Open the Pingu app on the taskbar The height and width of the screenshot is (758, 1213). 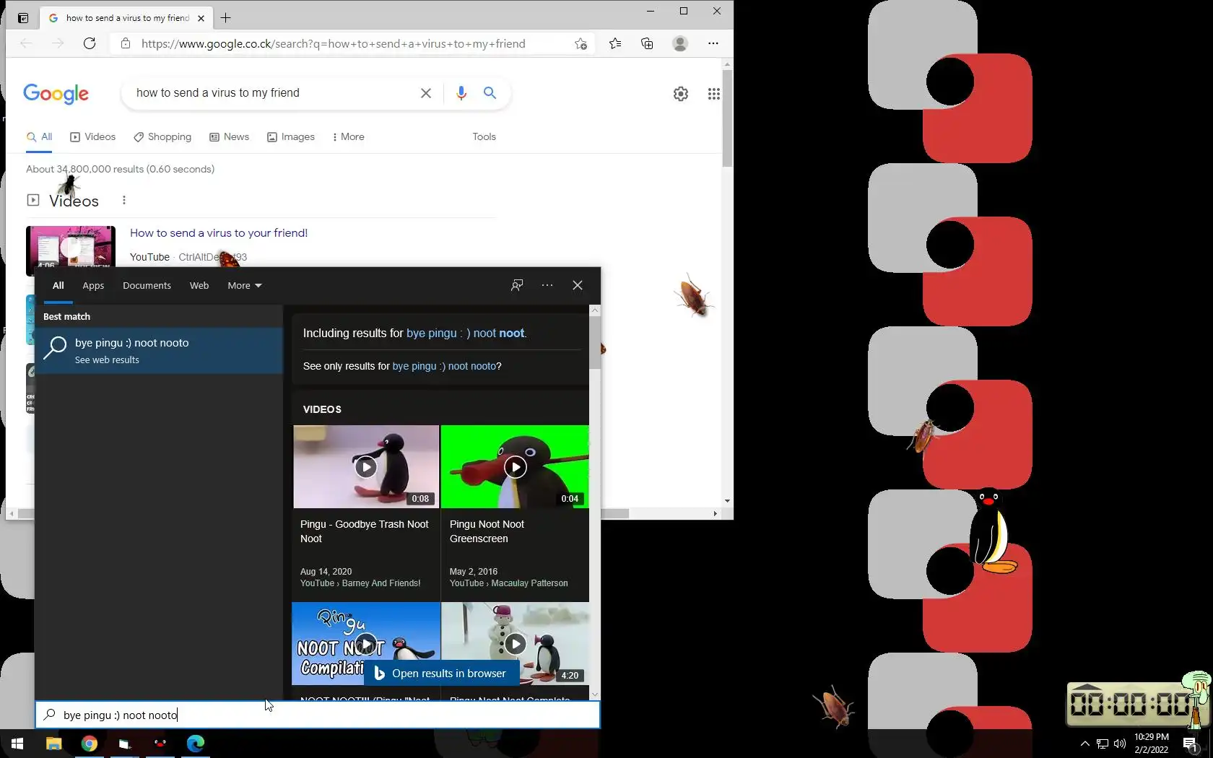point(160,744)
